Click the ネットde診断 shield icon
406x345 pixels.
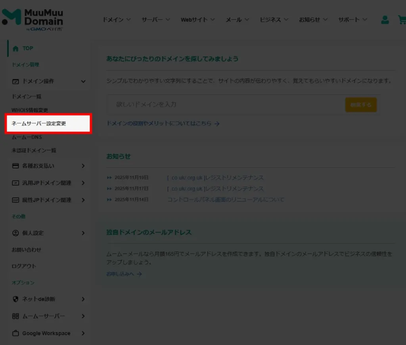pyautogui.click(x=15, y=299)
